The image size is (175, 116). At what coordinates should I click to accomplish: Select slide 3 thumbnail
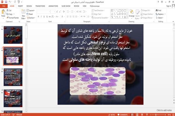point(13,77)
